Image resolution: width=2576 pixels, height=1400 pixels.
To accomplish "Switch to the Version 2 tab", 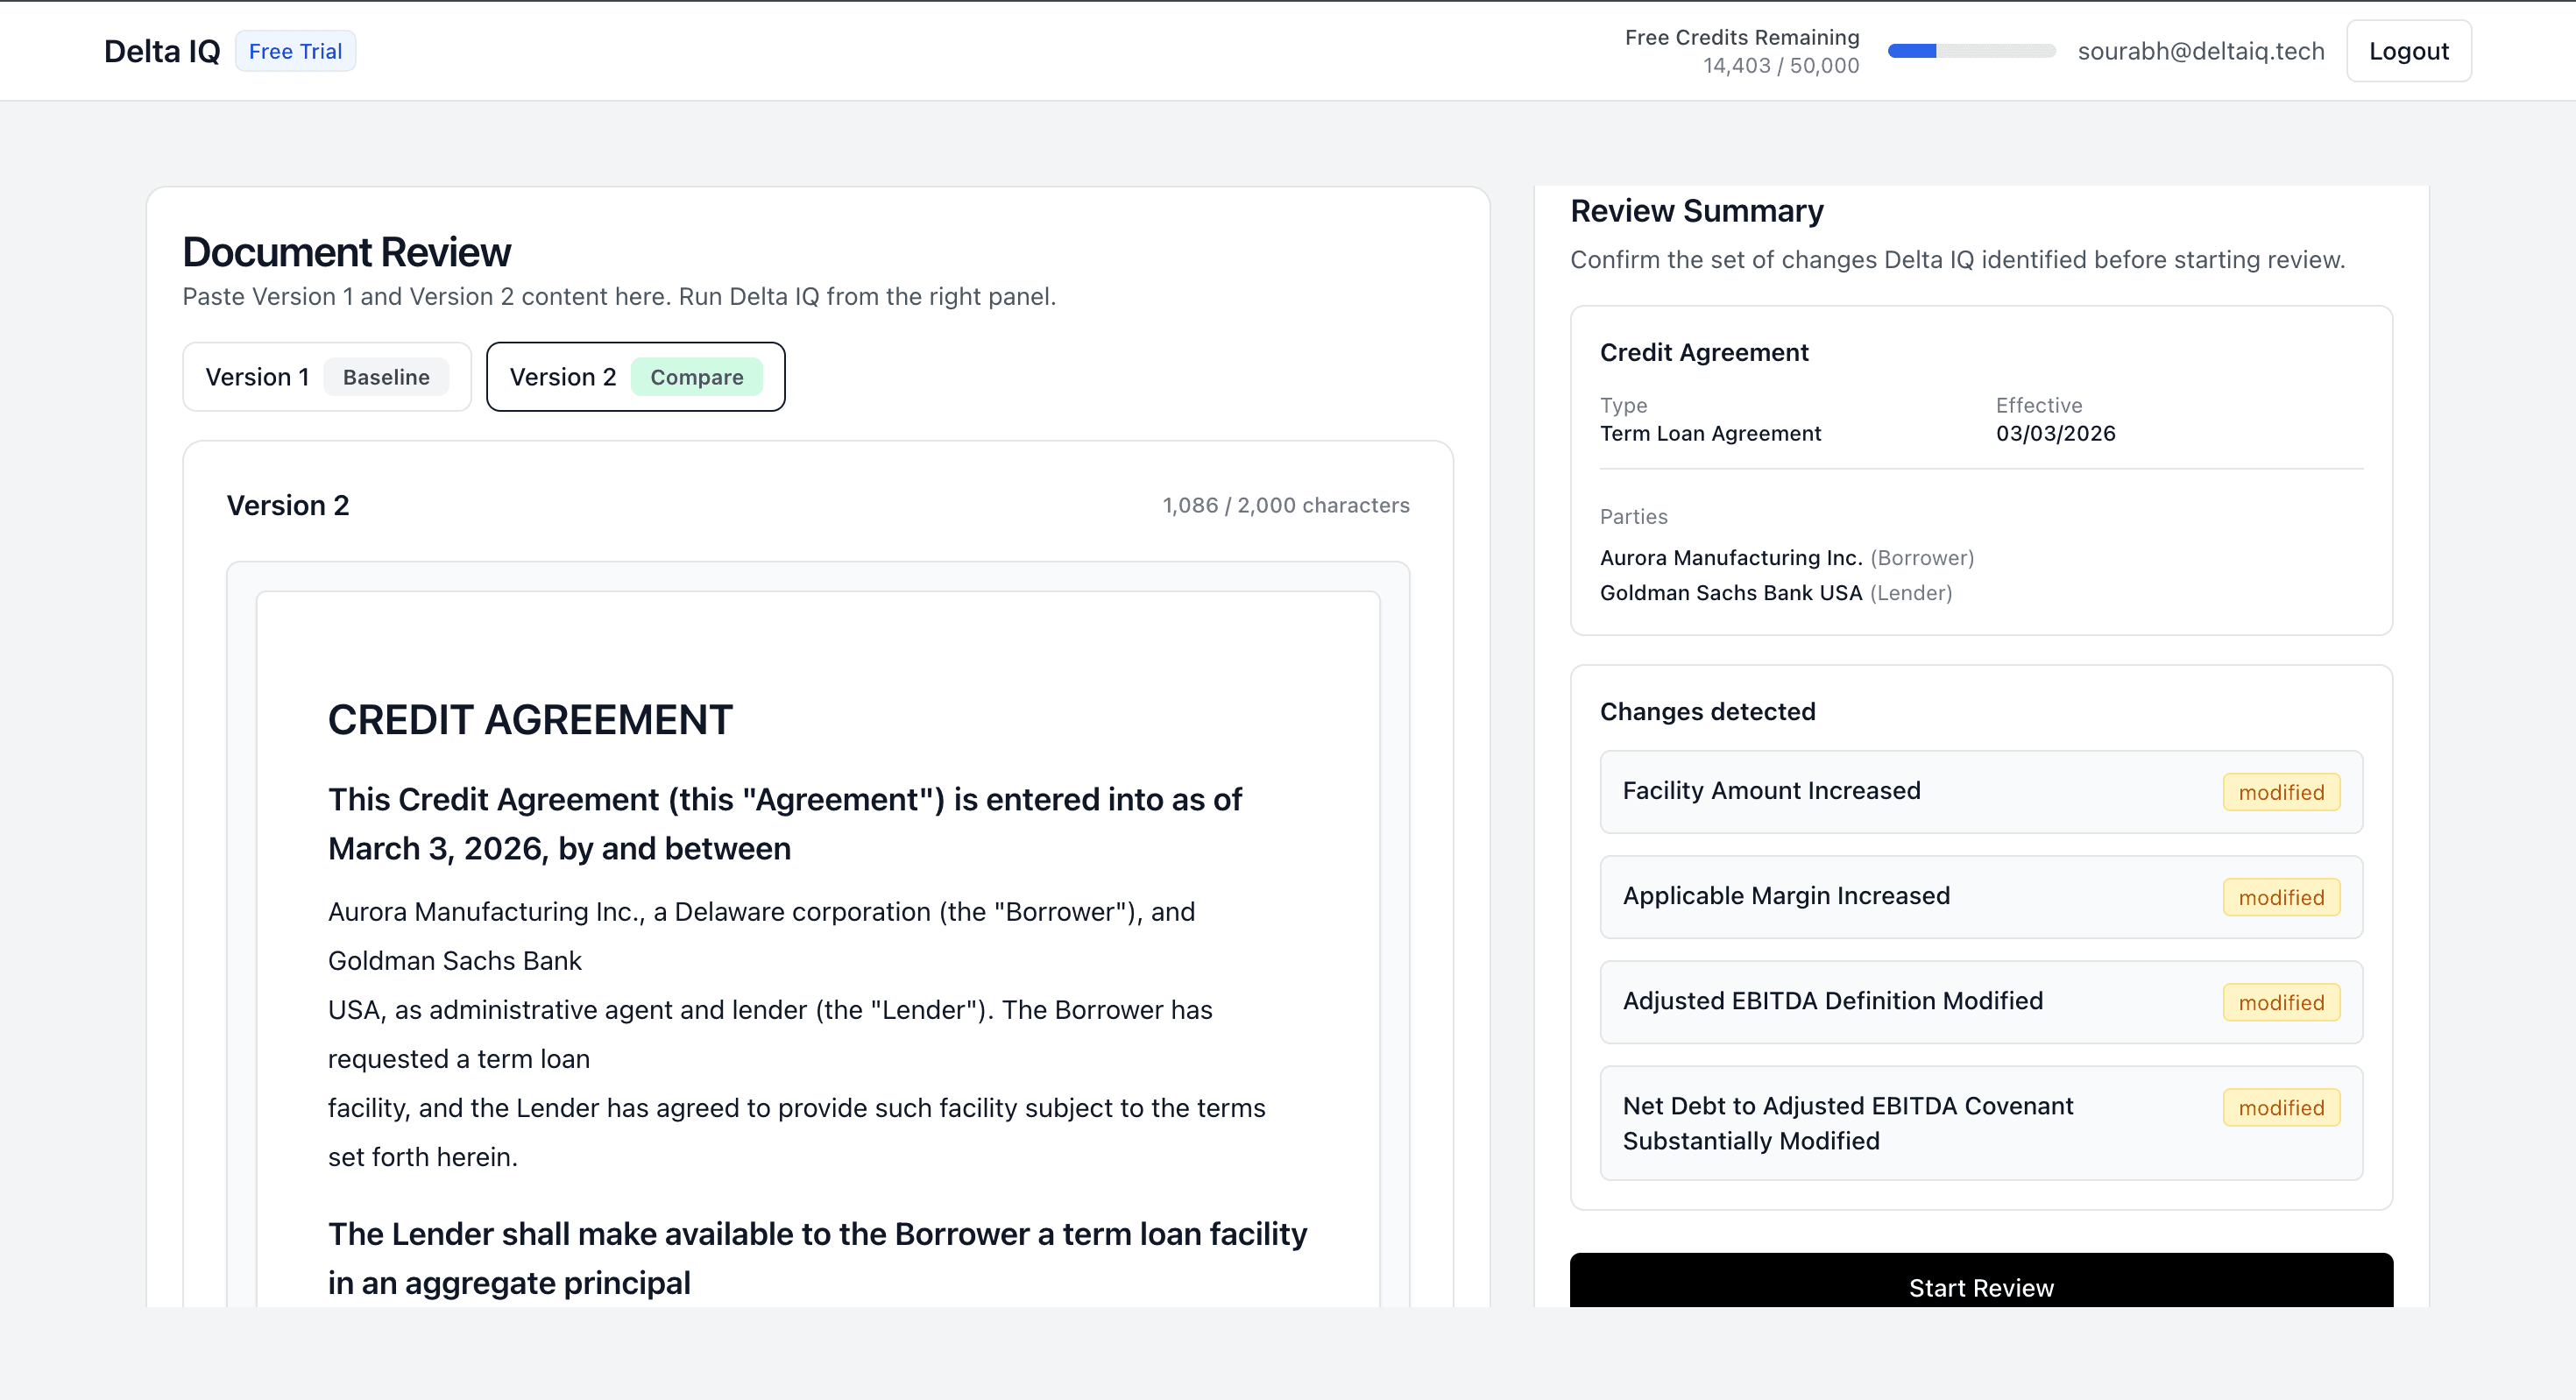I will click(563, 376).
